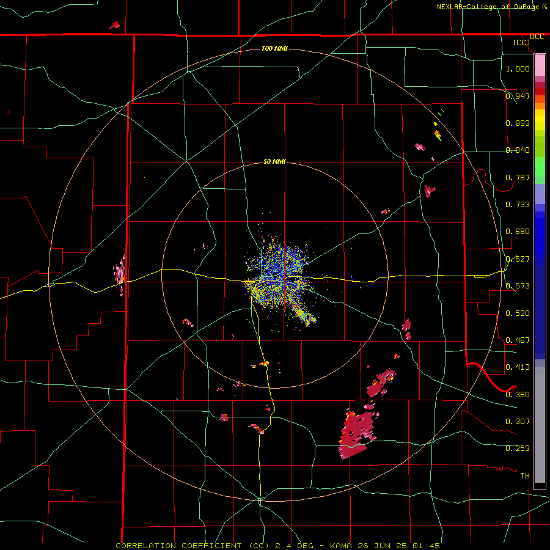The image size is (550, 550).
Task: Click the 100 NMI range ring label
Action: click(274, 48)
